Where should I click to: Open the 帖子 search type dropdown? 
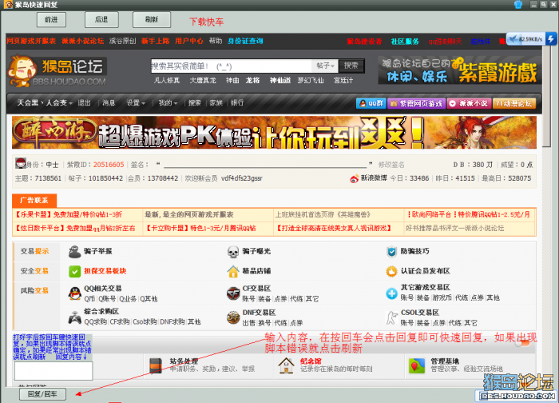click(x=325, y=66)
